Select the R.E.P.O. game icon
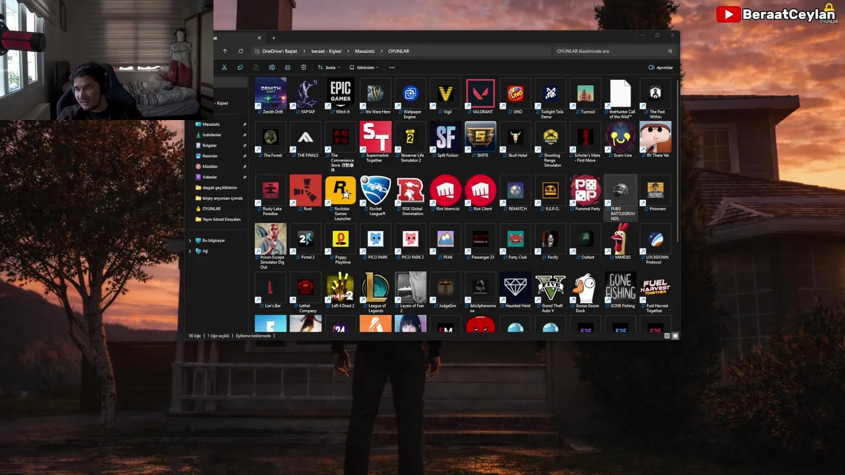Screen dimensions: 845x475 pyautogui.click(x=551, y=191)
